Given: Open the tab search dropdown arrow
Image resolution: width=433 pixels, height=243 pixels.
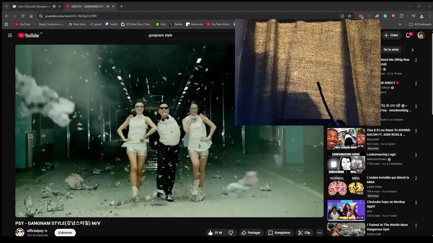Looking at the screenshot, I should 6,6.
